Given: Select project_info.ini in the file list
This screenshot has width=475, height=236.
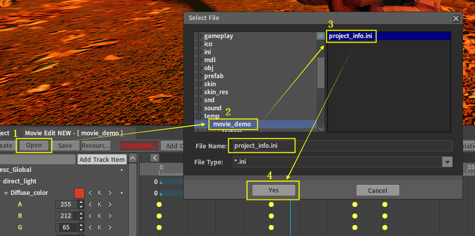Looking at the screenshot, I should pyautogui.click(x=351, y=36).
